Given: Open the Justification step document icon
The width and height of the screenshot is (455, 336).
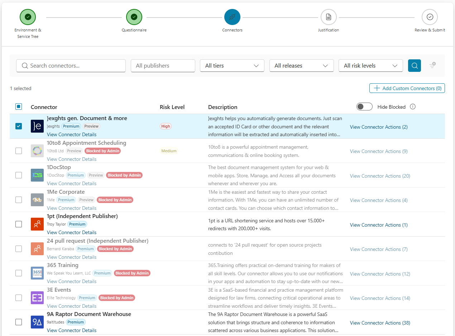Looking at the screenshot, I should coord(329,17).
